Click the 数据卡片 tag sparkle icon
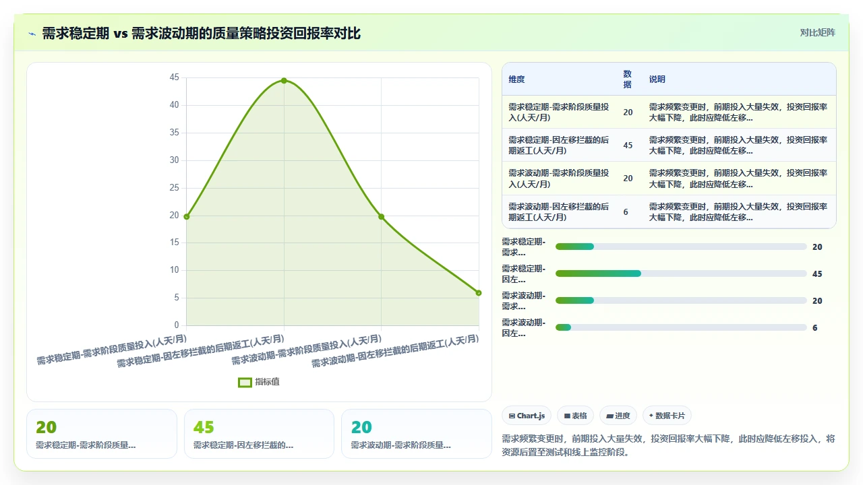Screen dimensions: 863x485 (x=651, y=416)
